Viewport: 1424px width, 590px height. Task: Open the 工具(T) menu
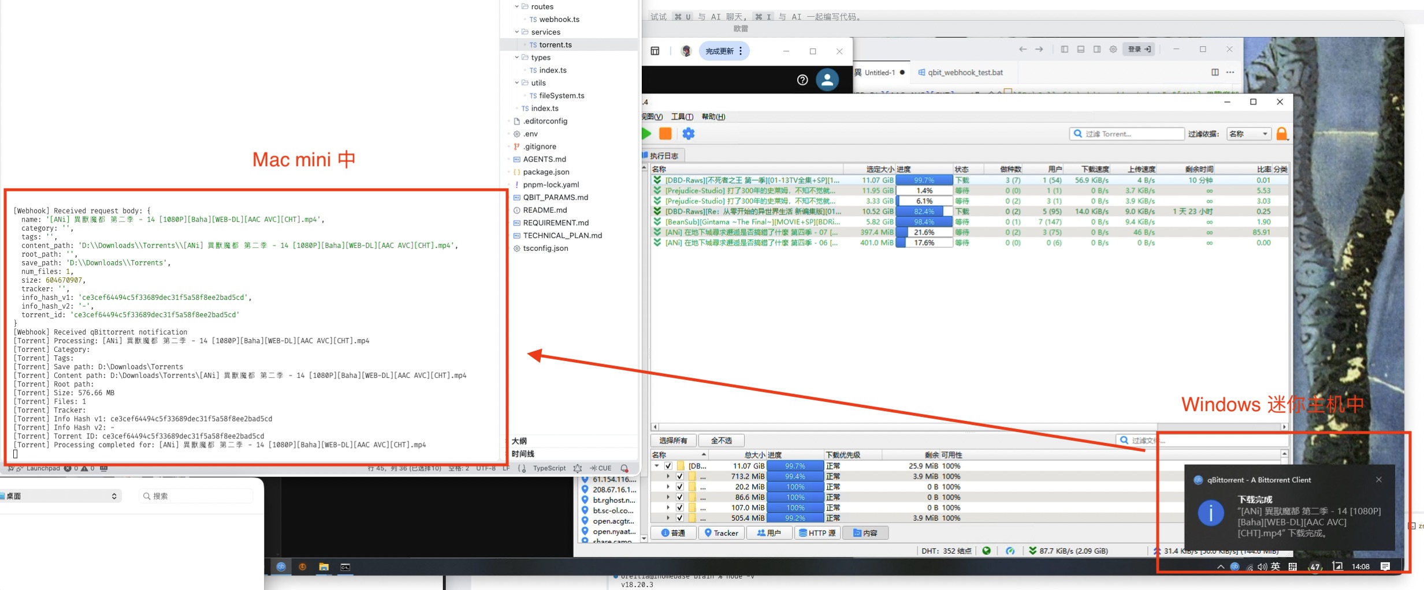(x=682, y=117)
